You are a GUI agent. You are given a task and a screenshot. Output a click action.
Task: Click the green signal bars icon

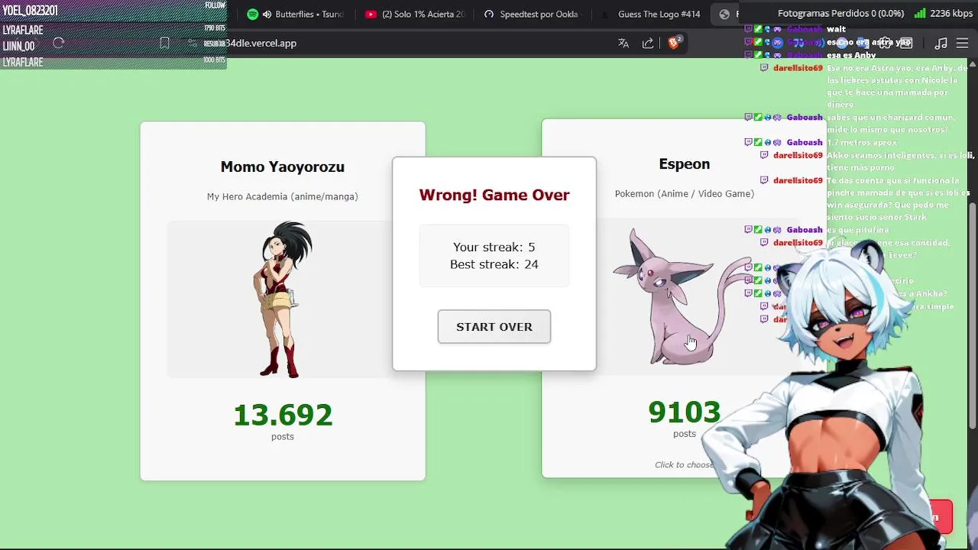click(919, 14)
